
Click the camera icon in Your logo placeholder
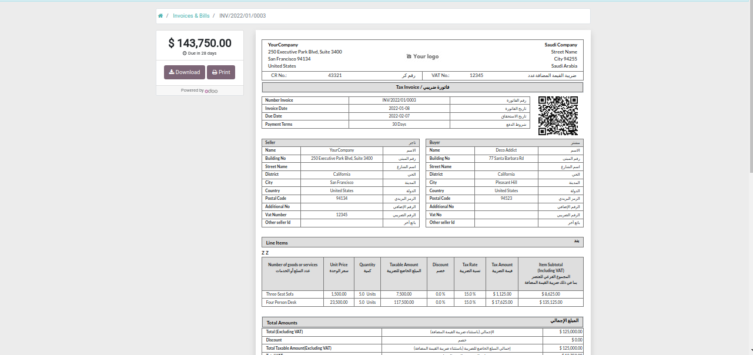409,56
